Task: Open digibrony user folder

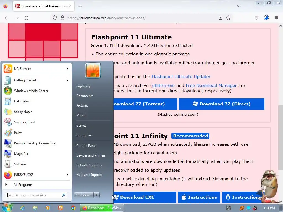Action: (83, 86)
